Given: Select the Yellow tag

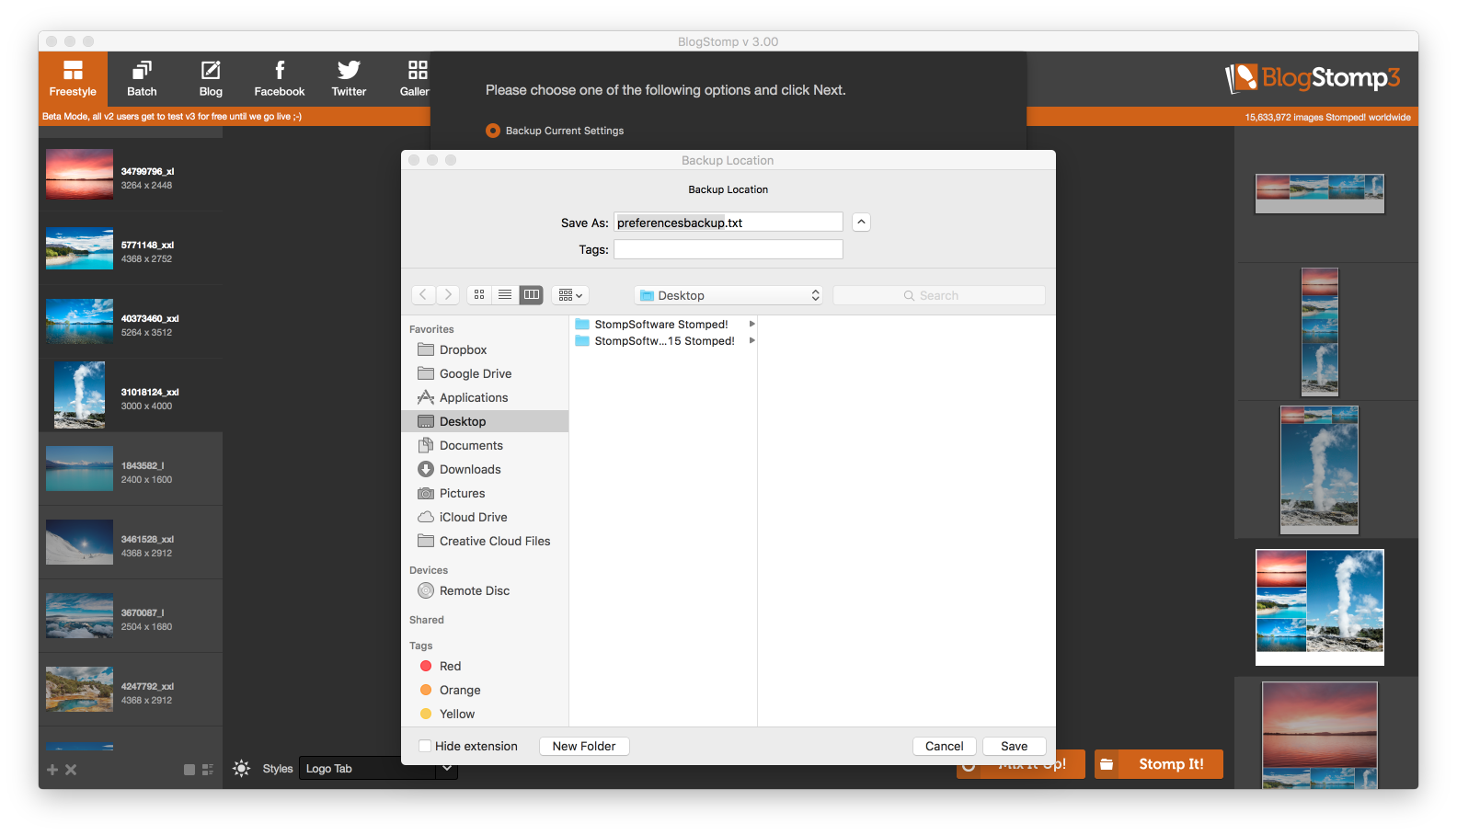Looking at the screenshot, I should [x=486, y=714].
